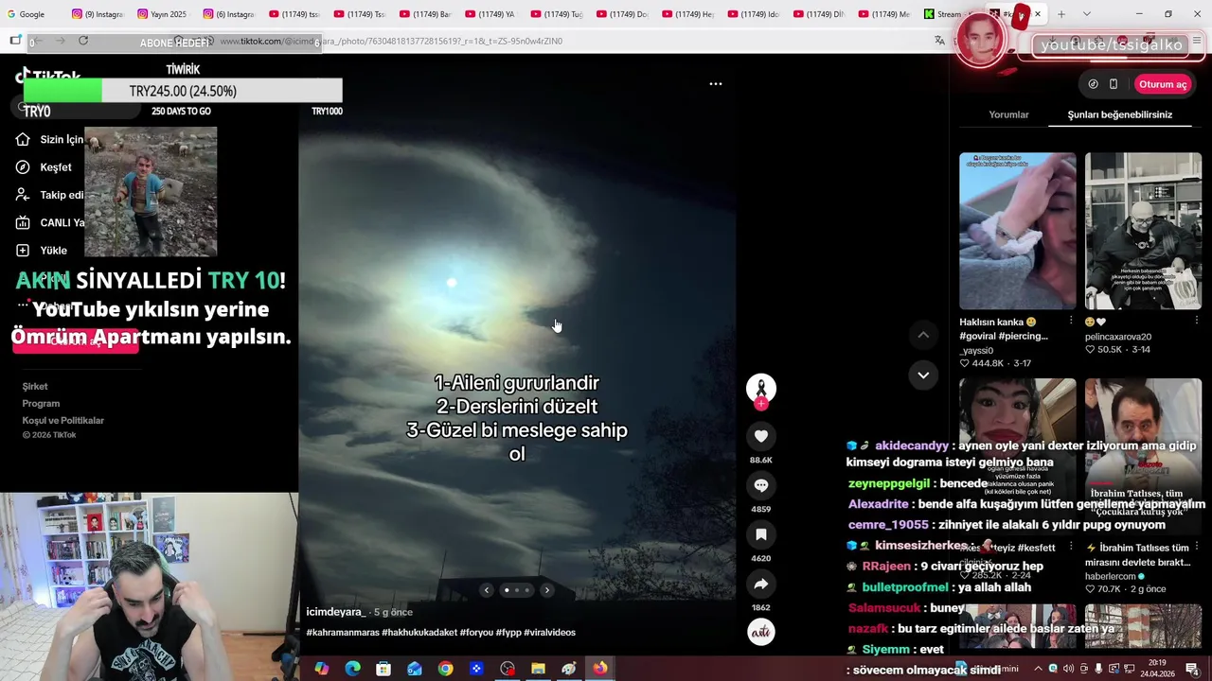Open the #viralvideos hashtag
Image resolution: width=1212 pixels, height=681 pixels.
(549, 632)
